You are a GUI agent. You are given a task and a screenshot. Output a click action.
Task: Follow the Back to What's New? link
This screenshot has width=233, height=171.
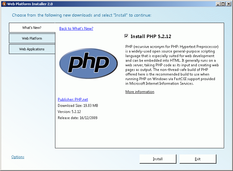point(76,28)
